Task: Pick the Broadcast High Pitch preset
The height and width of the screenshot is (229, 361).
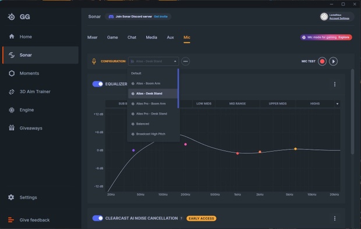Action: 153,134
